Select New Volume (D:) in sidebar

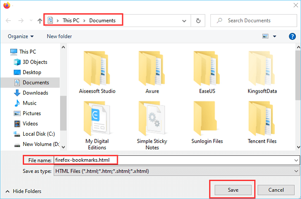click(x=41, y=144)
